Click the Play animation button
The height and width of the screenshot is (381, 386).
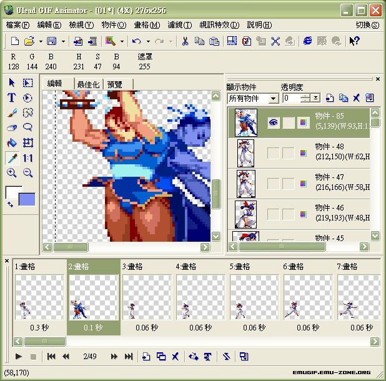(19, 356)
